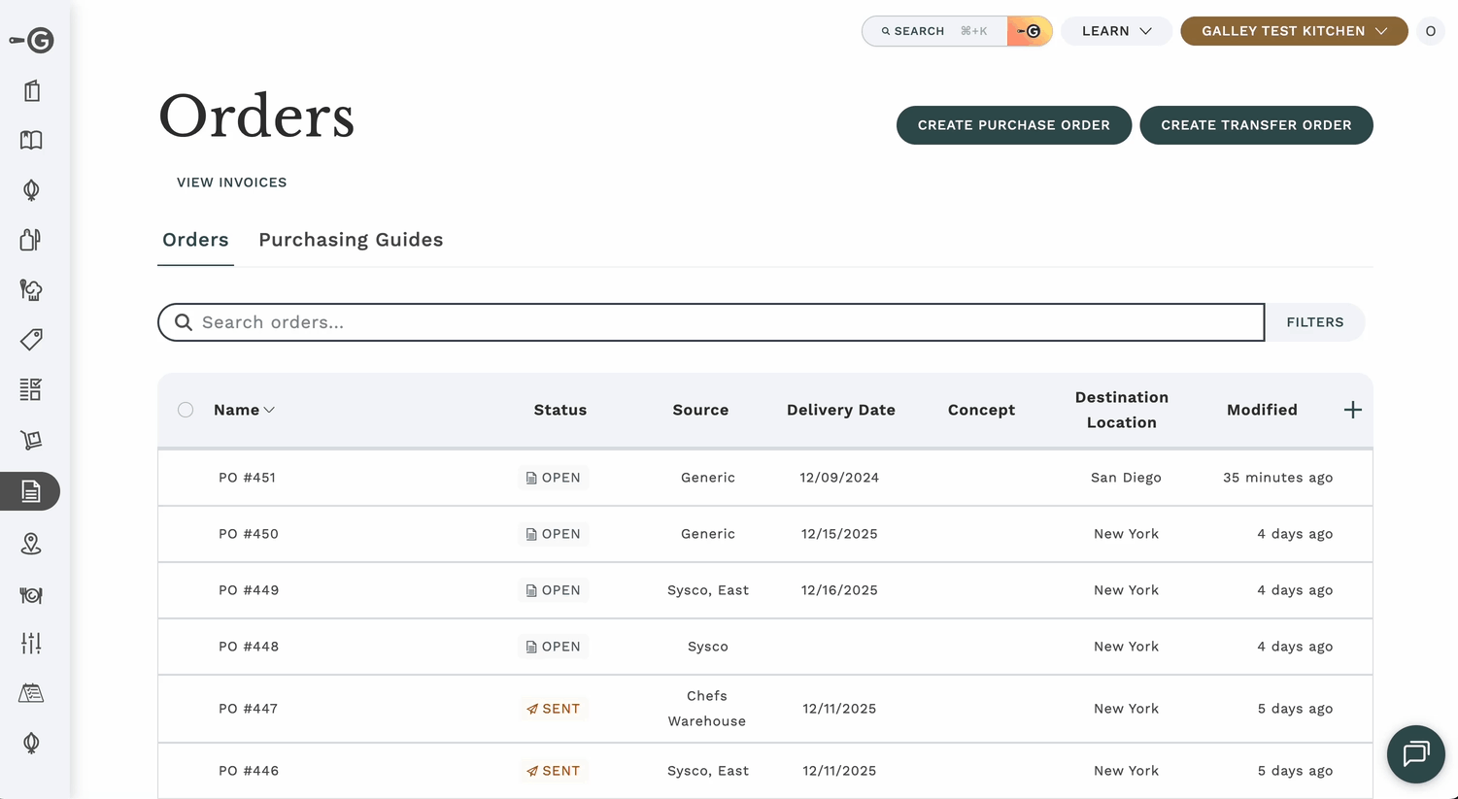Click the sliders settings icon in sidebar
1458x799 pixels.
pos(31,643)
